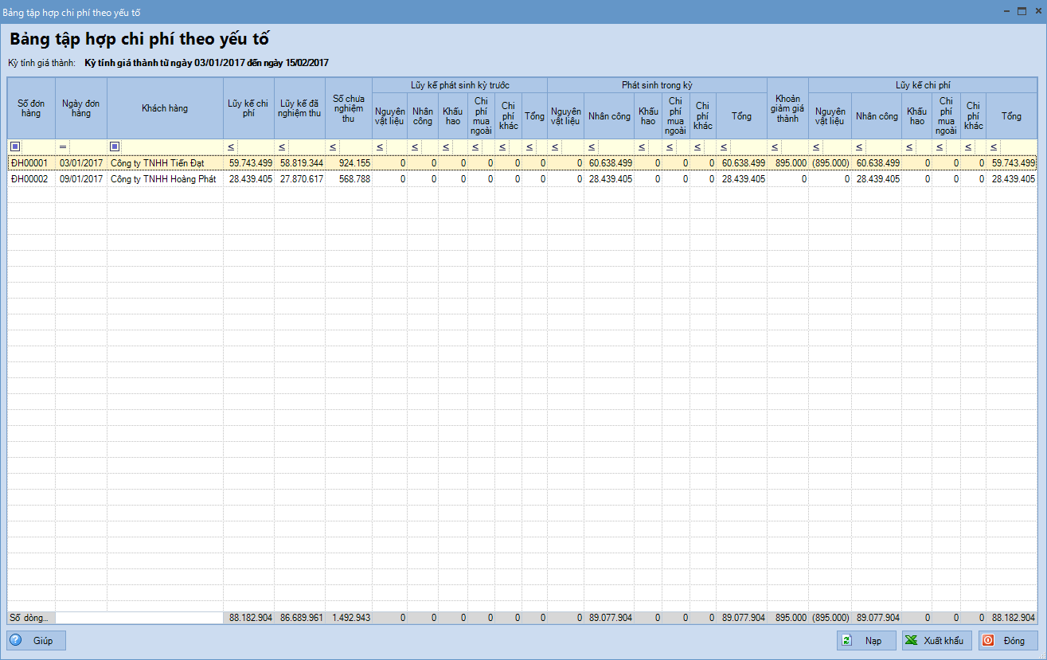Click the Ngày đơn hàng filter input field
The image size is (1047, 660).
[88, 146]
